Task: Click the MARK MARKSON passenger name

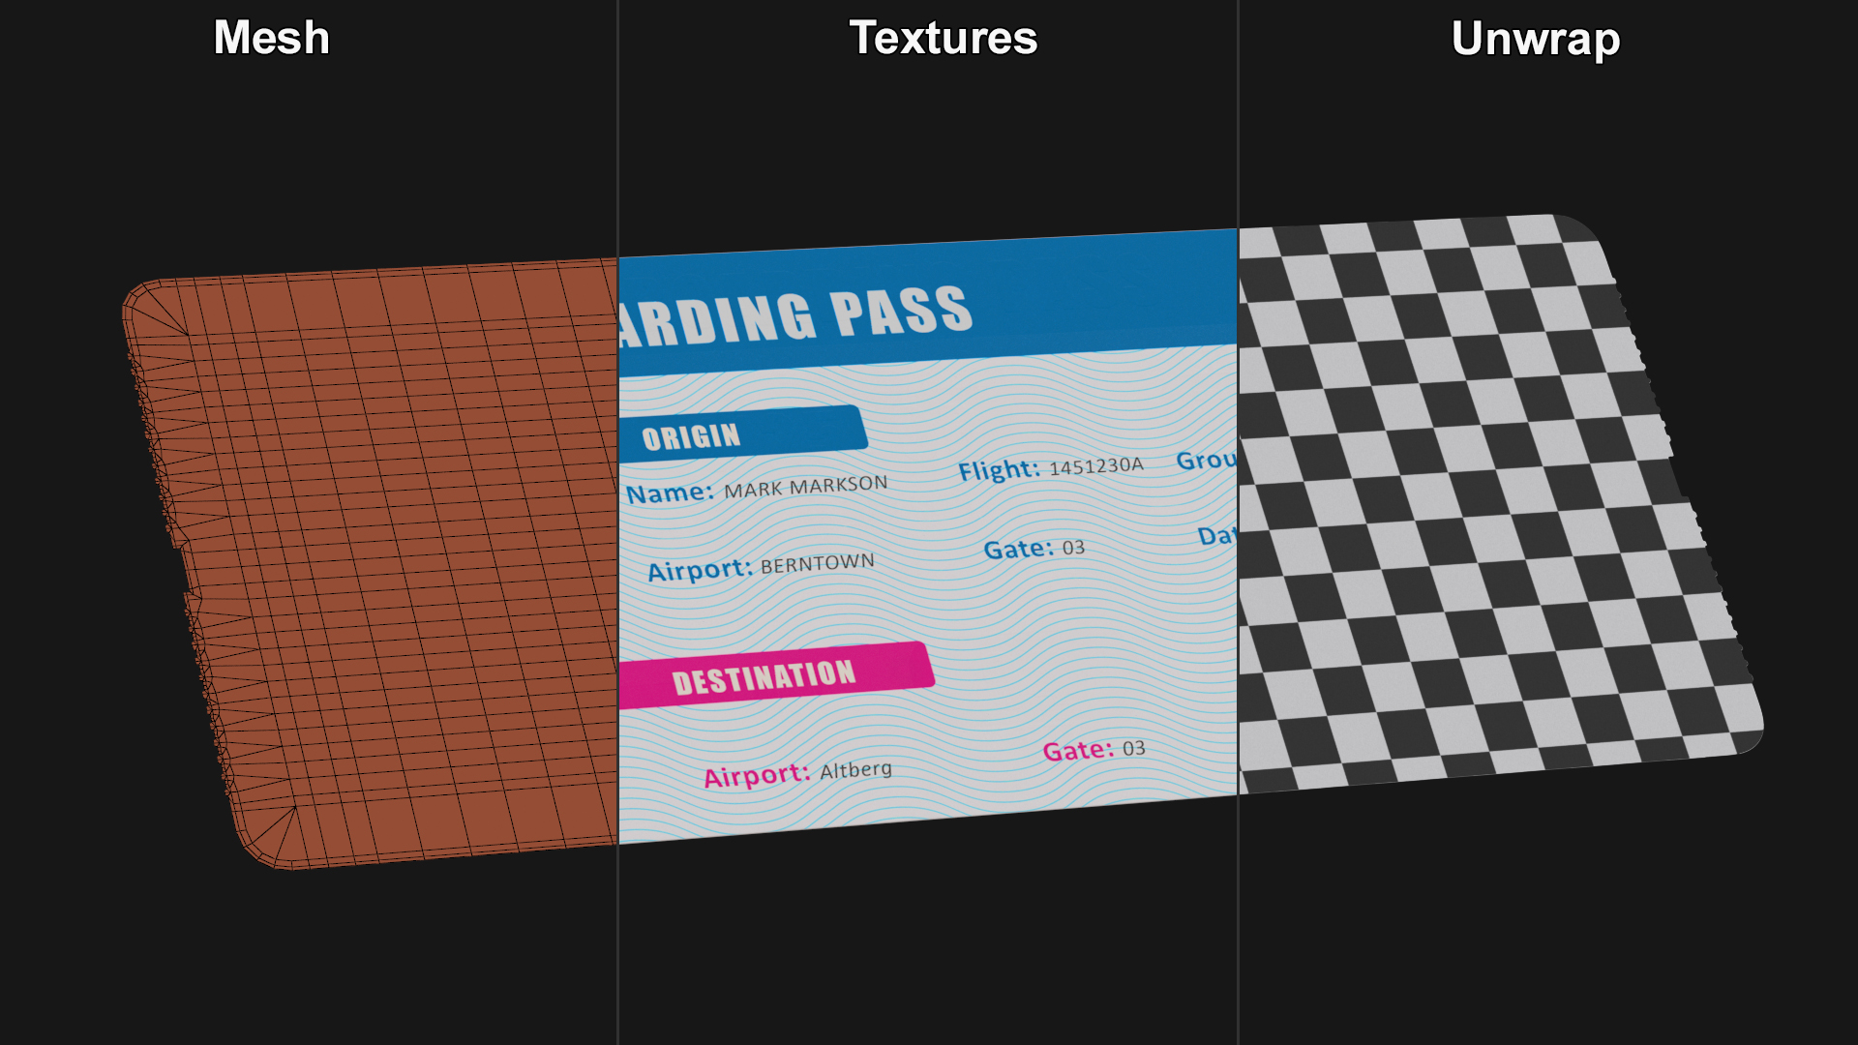Action: [805, 486]
